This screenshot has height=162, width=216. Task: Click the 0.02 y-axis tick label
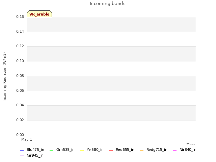coord(20,120)
